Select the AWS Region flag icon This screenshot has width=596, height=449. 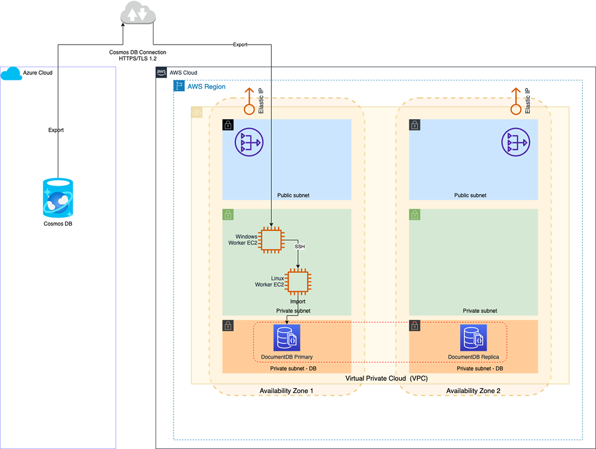(x=178, y=86)
